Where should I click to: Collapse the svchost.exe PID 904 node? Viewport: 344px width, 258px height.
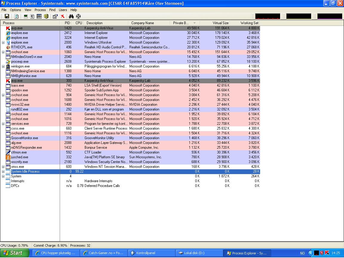tap(3, 95)
